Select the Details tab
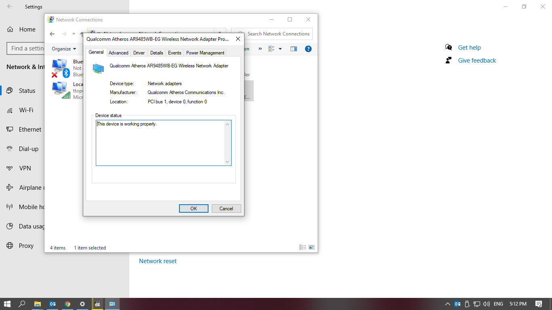 (156, 53)
